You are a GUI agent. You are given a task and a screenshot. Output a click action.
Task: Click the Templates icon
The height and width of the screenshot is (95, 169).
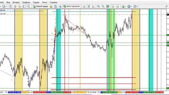pos(135,6)
